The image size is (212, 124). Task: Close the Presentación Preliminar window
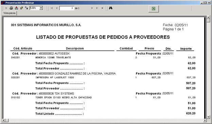click(209, 3)
